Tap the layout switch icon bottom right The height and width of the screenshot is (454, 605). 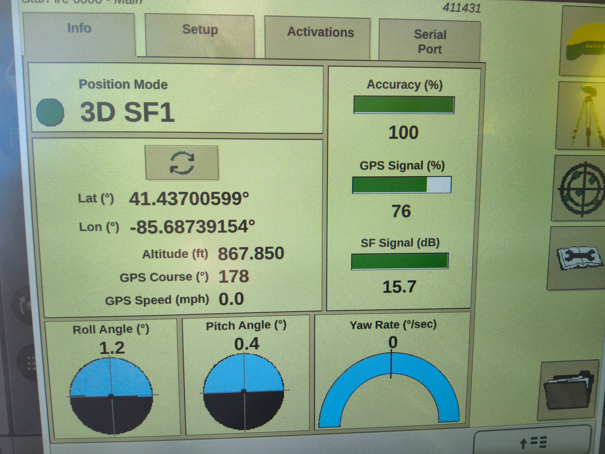point(533,441)
